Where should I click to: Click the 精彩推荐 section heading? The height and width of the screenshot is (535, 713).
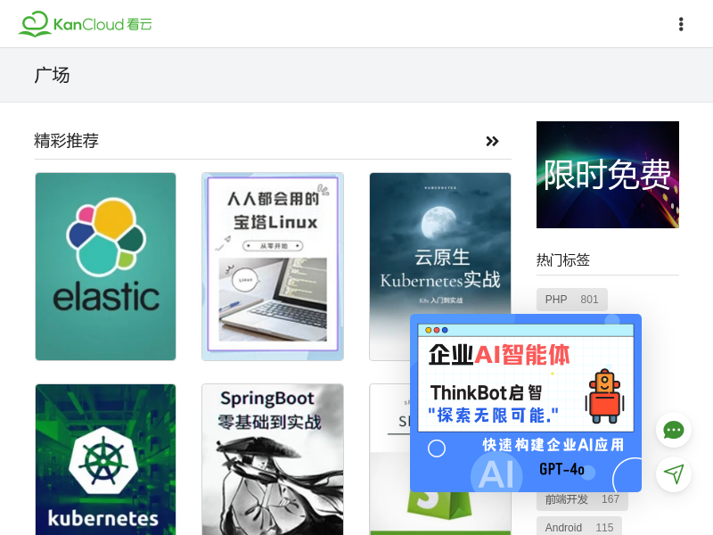(67, 141)
